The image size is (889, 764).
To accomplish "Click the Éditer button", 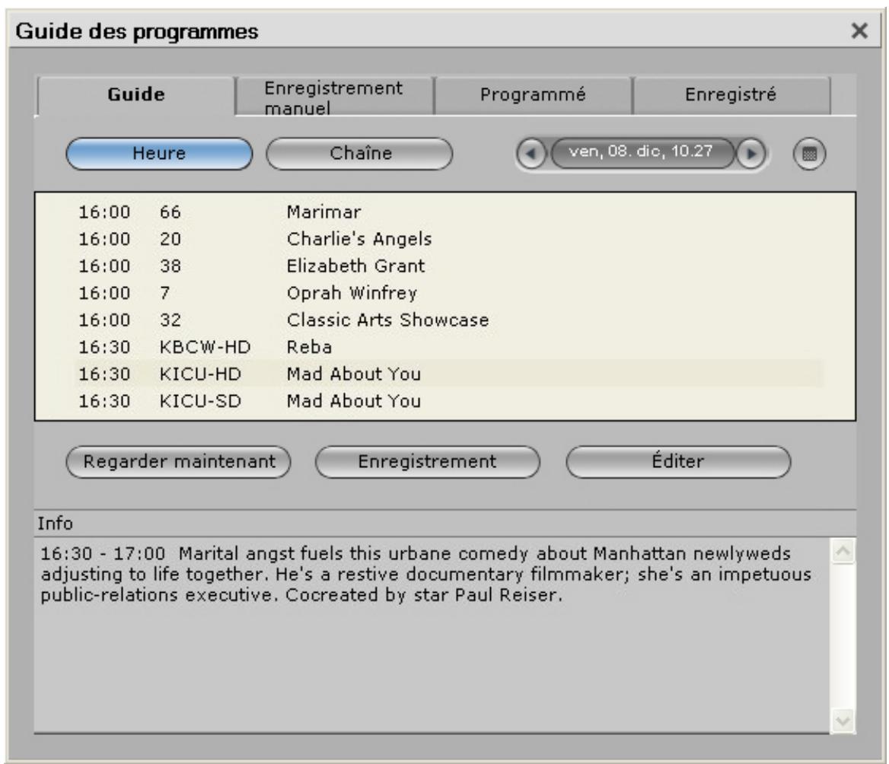I will (678, 462).
